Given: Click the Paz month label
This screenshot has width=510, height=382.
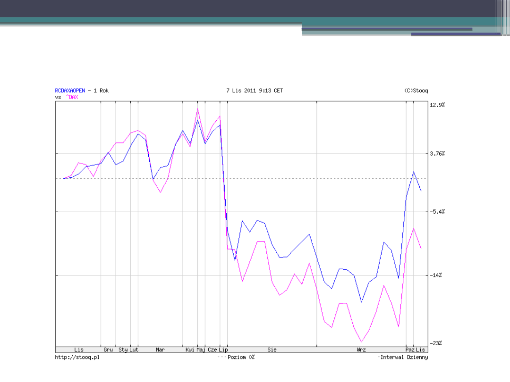Looking at the screenshot, I should coord(410,350).
